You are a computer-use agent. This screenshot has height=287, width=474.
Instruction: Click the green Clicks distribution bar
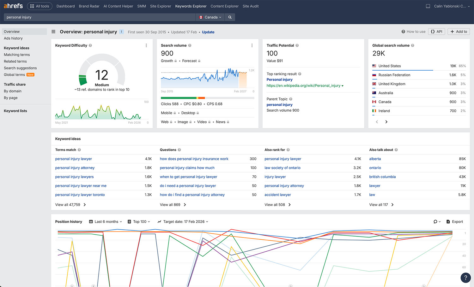(179, 98)
